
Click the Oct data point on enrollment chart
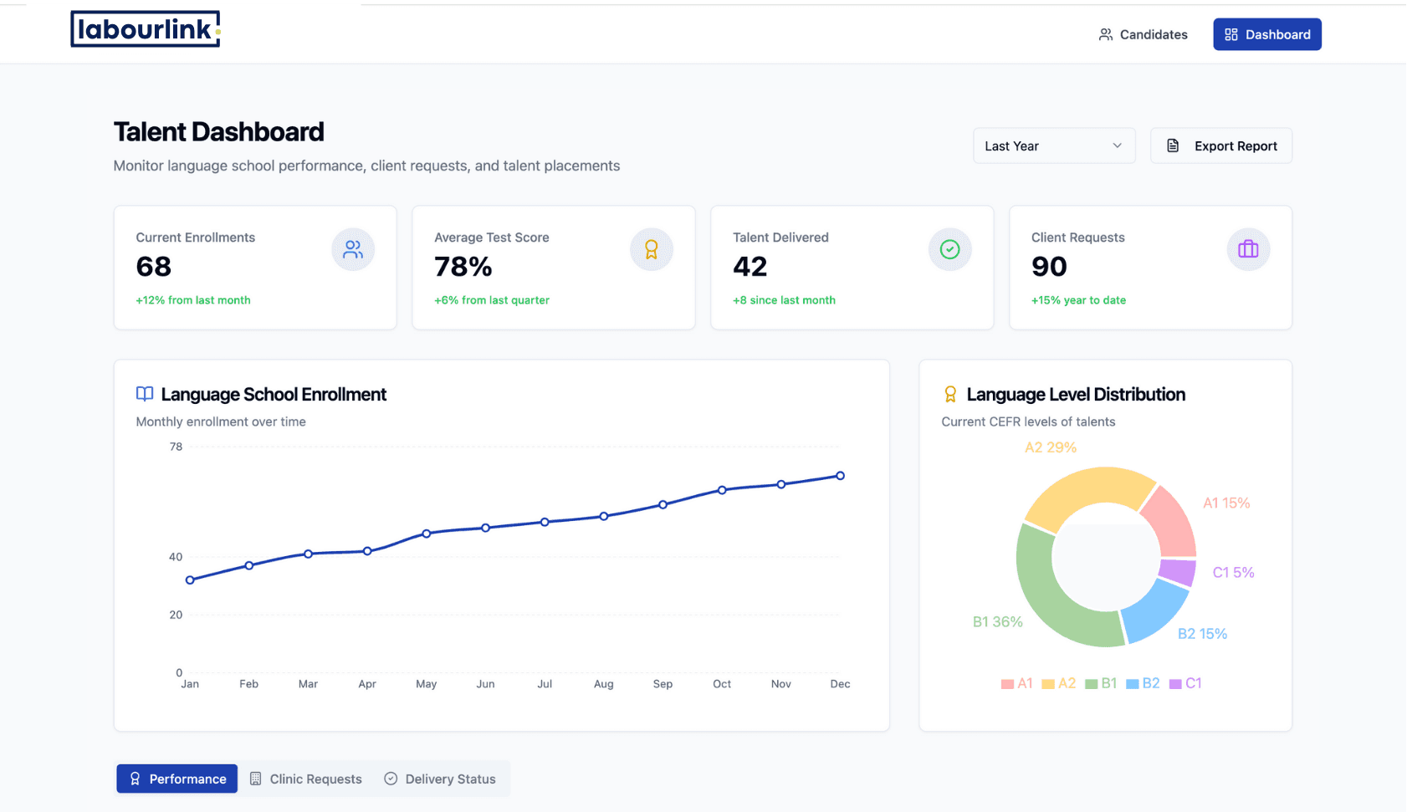pyautogui.click(x=722, y=490)
